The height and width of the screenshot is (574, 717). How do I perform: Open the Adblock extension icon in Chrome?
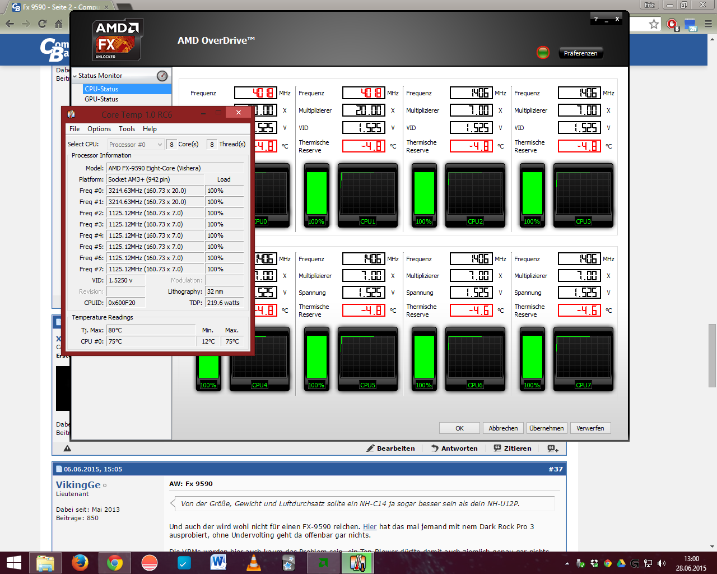pyautogui.click(x=672, y=25)
